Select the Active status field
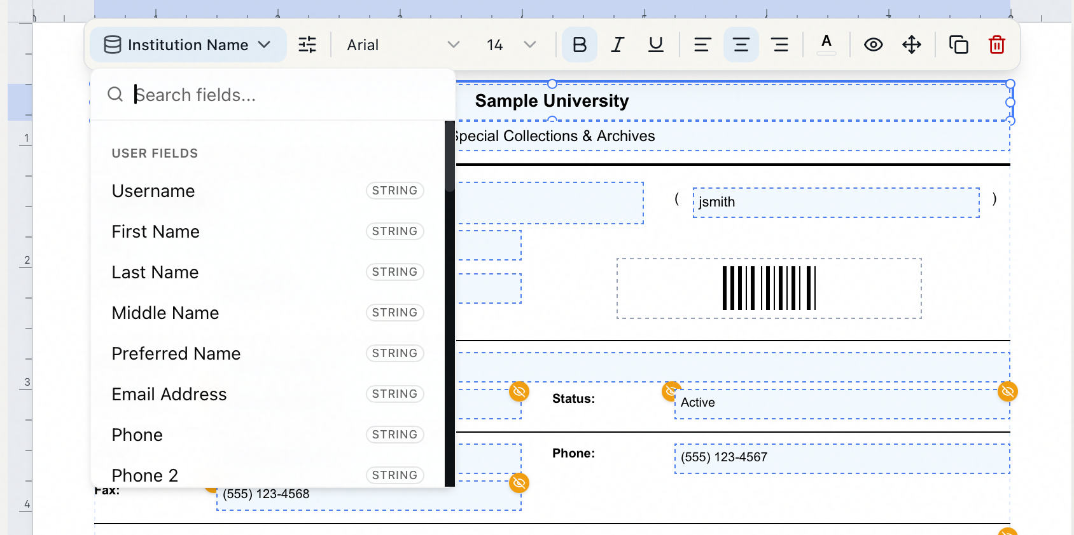The image size is (1074, 535). (x=842, y=403)
